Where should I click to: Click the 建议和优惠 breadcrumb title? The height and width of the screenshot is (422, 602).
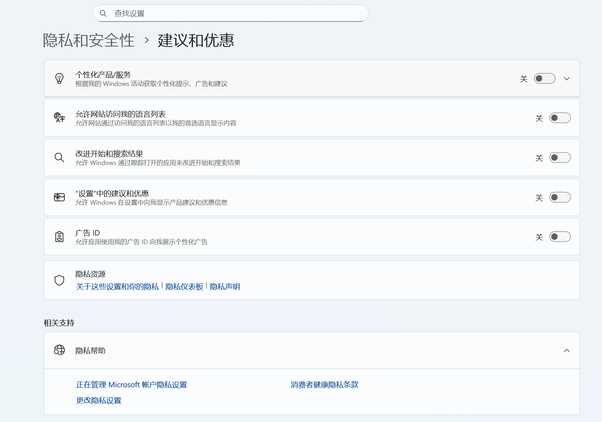tap(196, 40)
